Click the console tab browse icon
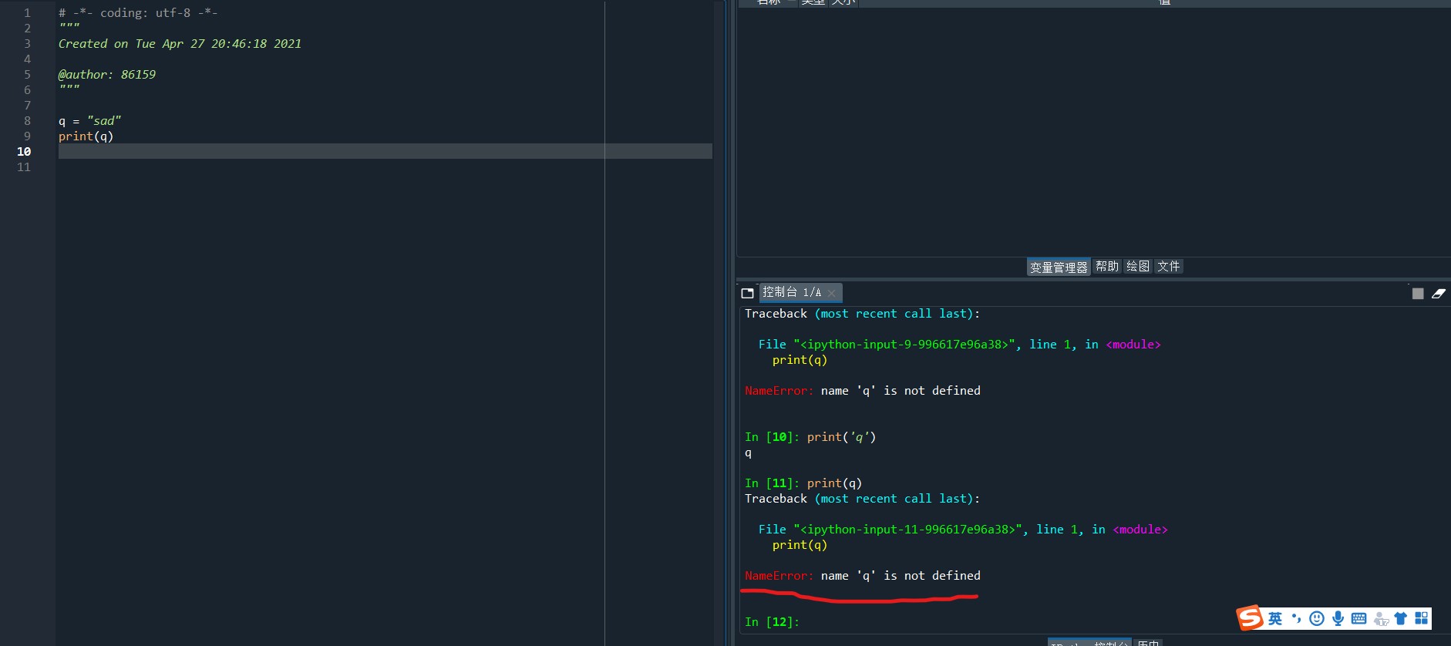 tap(747, 293)
